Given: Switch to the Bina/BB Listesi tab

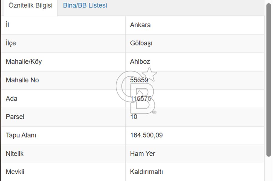Looking at the screenshot, I should click(85, 5).
